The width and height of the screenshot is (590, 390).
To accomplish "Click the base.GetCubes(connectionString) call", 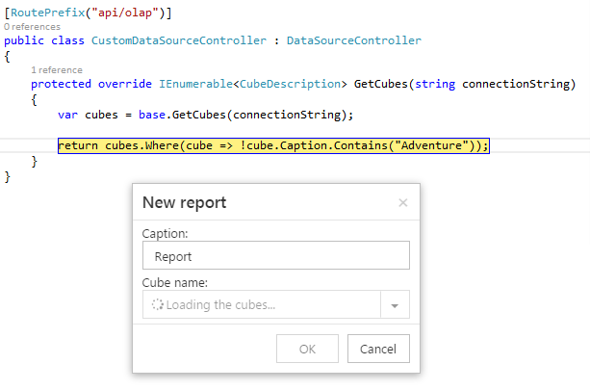I will 242,115.
